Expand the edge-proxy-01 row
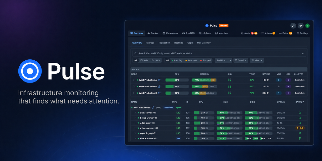322x161 pixels. [135, 123]
